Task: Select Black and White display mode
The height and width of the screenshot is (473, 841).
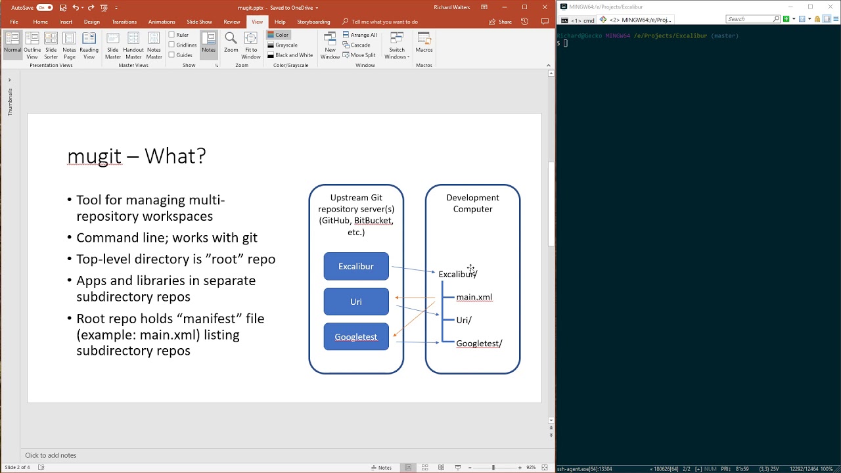Action: [290, 55]
